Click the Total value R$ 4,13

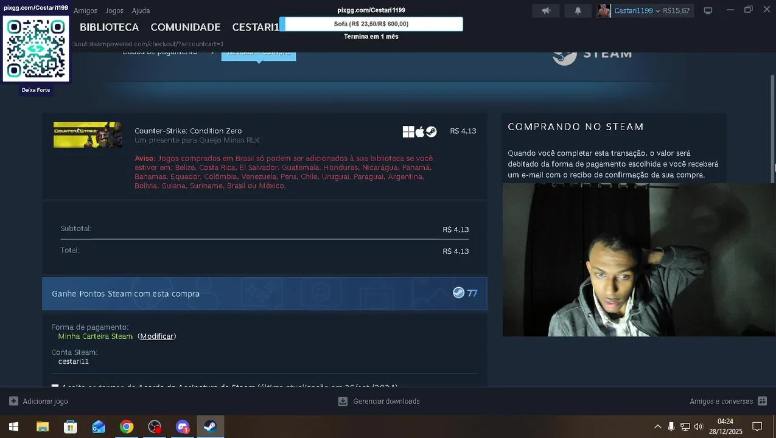click(x=455, y=251)
